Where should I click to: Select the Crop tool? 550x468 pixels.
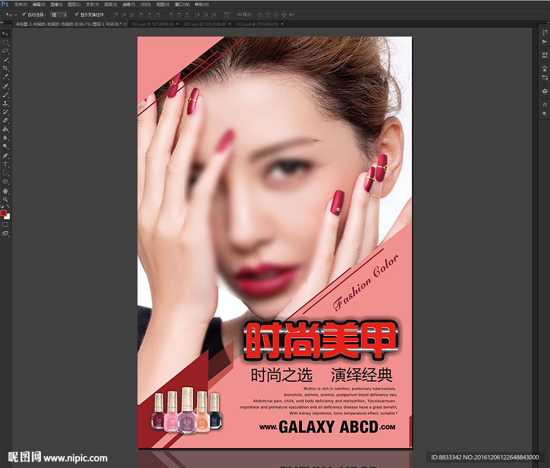(x=5, y=68)
